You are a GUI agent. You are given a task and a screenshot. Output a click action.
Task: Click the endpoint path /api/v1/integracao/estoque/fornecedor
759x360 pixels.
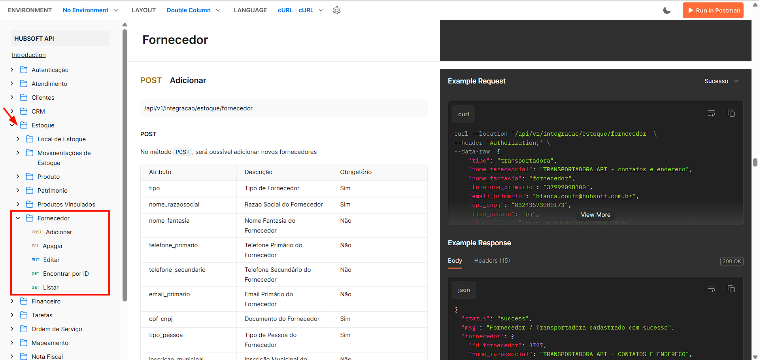pyautogui.click(x=198, y=108)
